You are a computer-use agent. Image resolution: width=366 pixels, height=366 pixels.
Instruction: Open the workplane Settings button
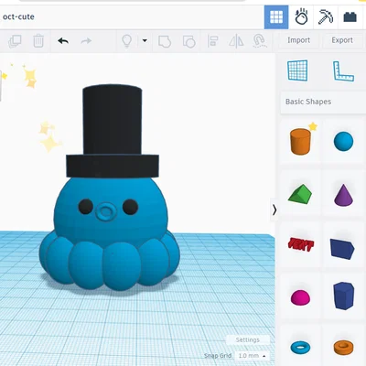(248, 339)
